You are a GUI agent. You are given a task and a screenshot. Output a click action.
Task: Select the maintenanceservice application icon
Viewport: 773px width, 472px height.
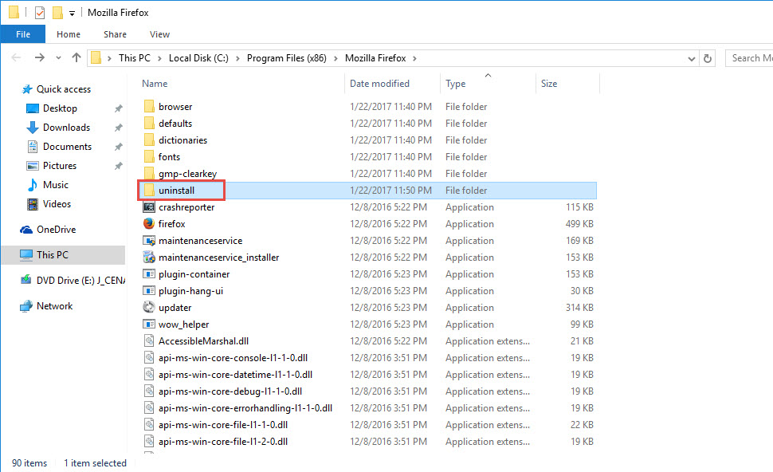point(149,241)
